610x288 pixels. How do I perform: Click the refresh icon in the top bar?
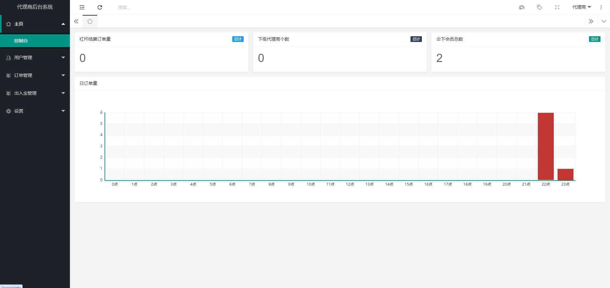click(100, 7)
